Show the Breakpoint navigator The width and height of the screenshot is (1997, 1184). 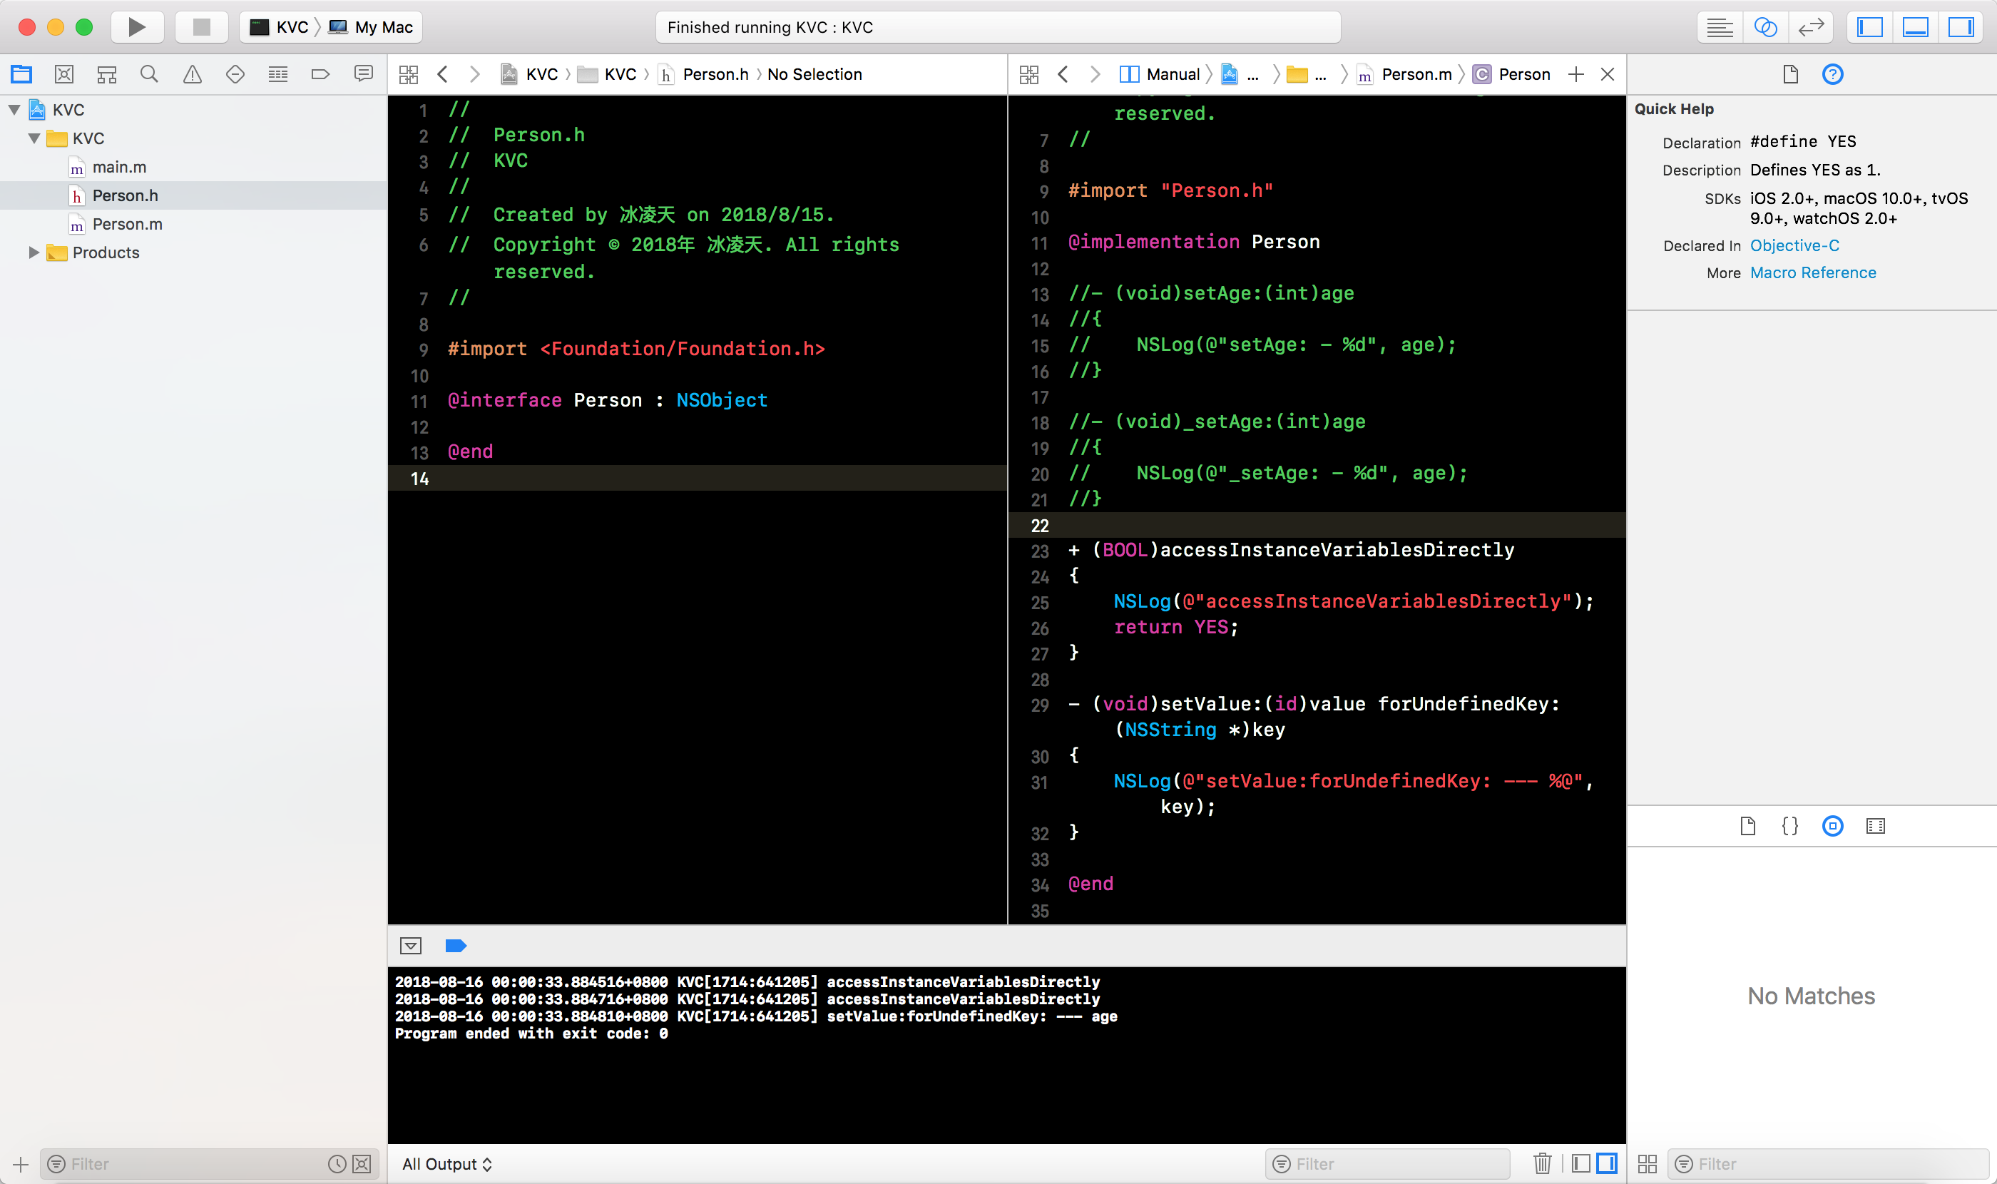coord(320,74)
